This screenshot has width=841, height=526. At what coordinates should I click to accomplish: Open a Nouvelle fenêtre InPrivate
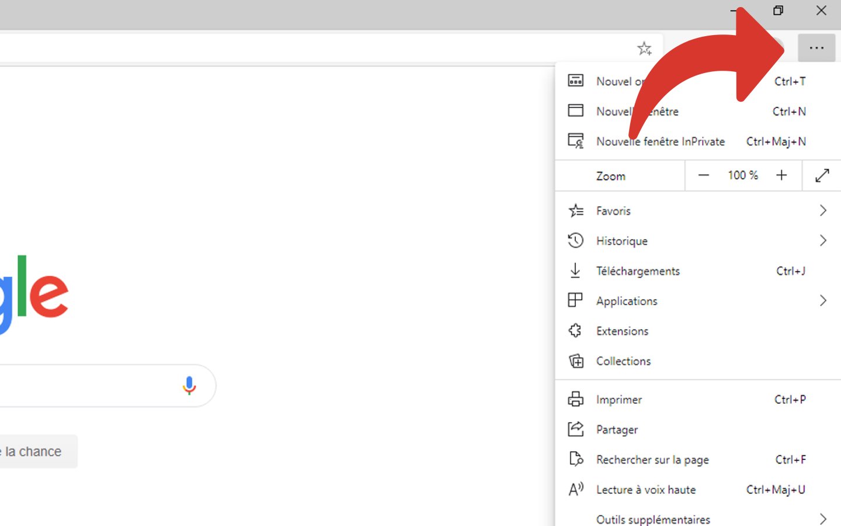(660, 141)
